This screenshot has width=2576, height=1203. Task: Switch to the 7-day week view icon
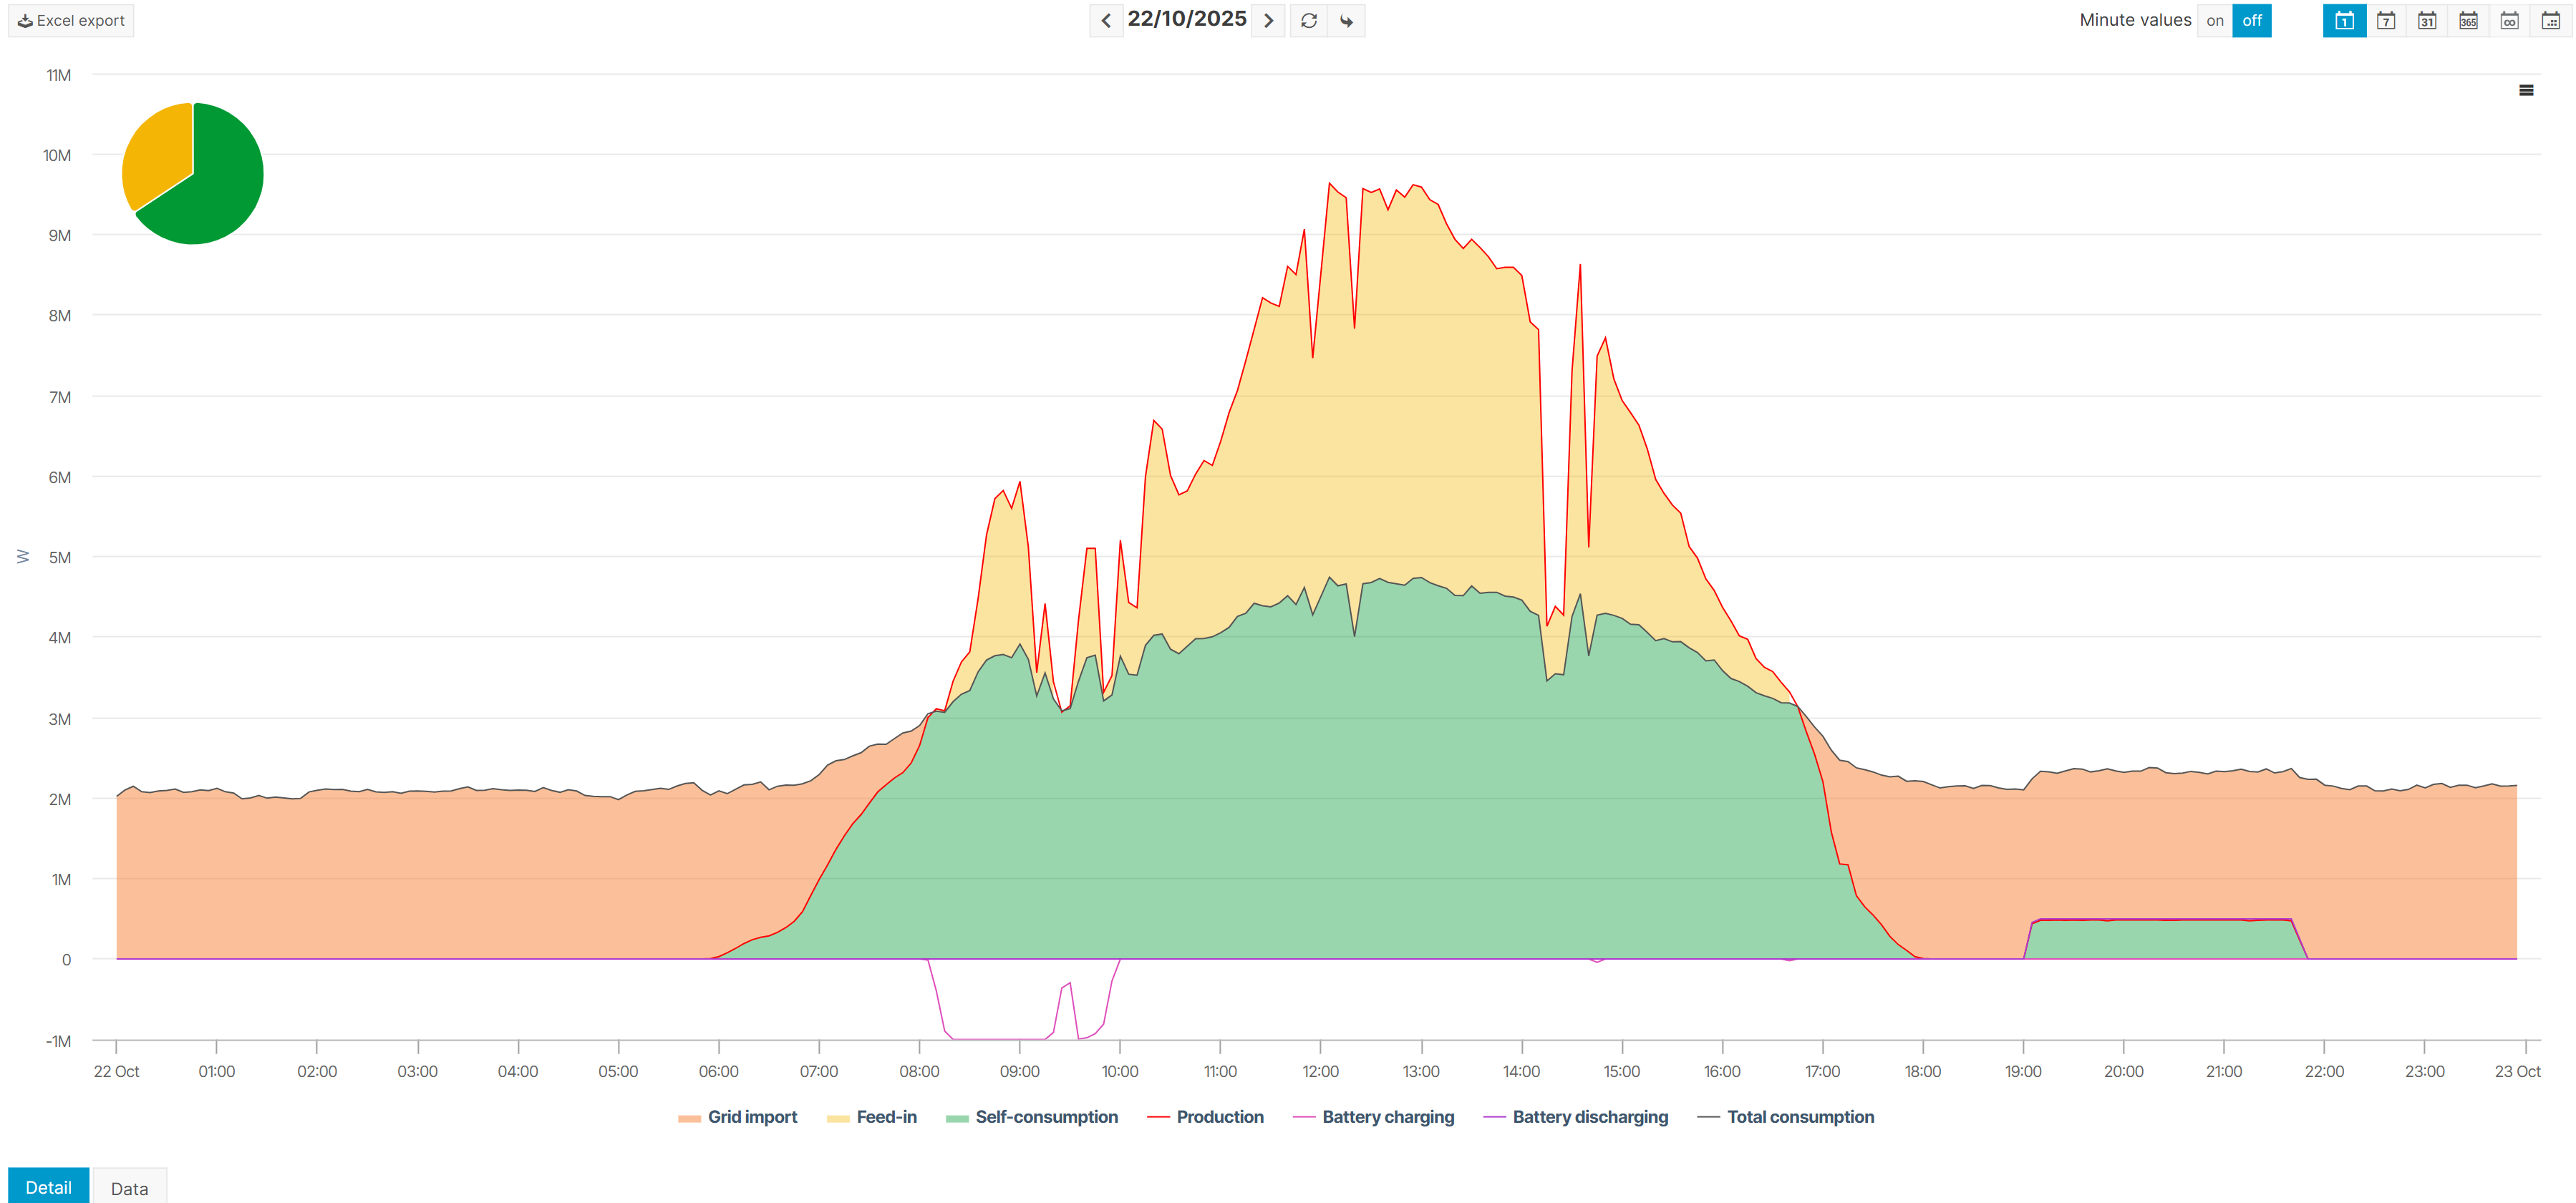(2385, 20)
